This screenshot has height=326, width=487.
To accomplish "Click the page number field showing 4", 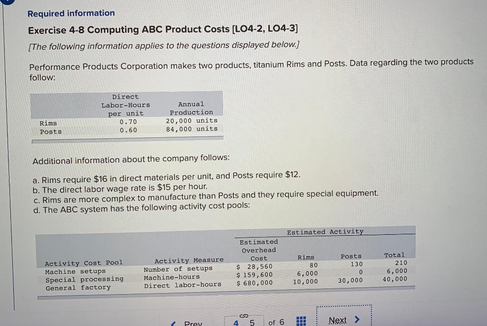I will 235,322.
